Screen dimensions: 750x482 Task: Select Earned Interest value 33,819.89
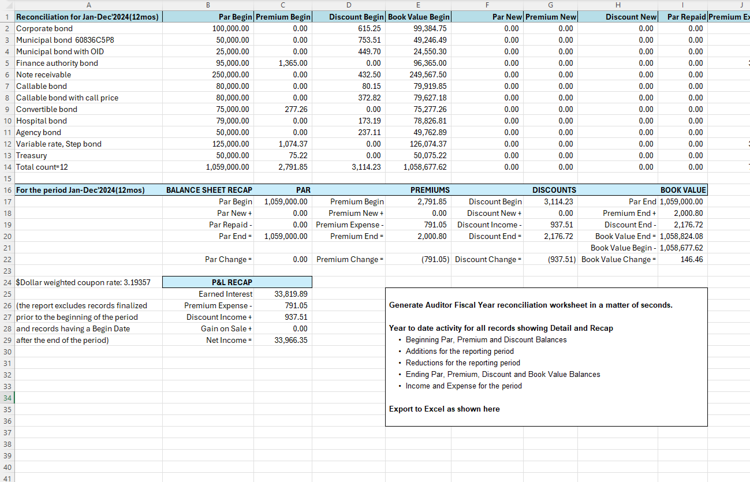(283, 294)
